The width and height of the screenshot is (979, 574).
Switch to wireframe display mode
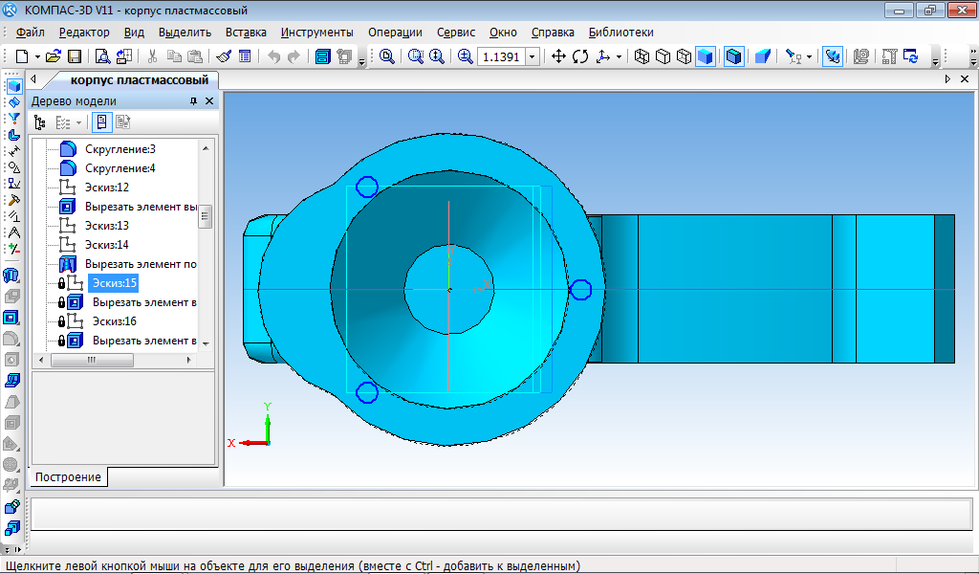tap(642, 56)
